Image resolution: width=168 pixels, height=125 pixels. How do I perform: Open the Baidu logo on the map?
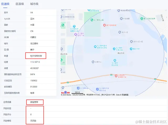[65, 93]
